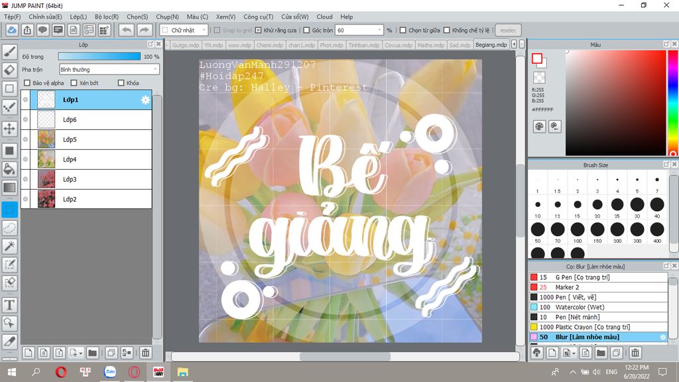Screen dimensions: 679x382
Task: Enable Khống chế tỷ lệ checkbox
Action: point(446,31)
